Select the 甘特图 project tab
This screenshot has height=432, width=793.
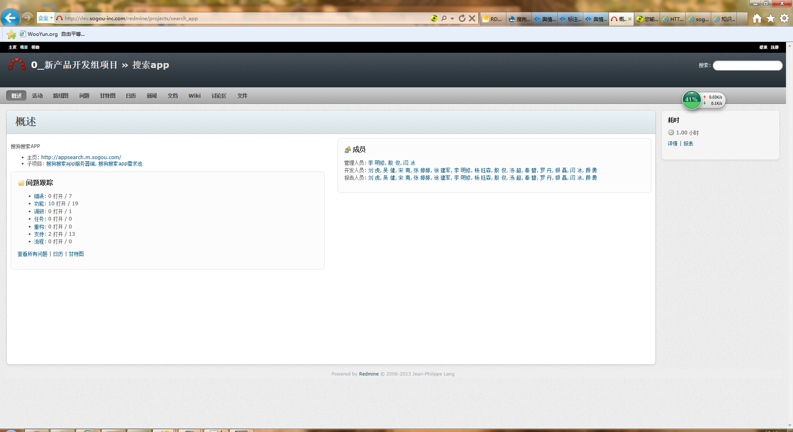pos(108,96)
